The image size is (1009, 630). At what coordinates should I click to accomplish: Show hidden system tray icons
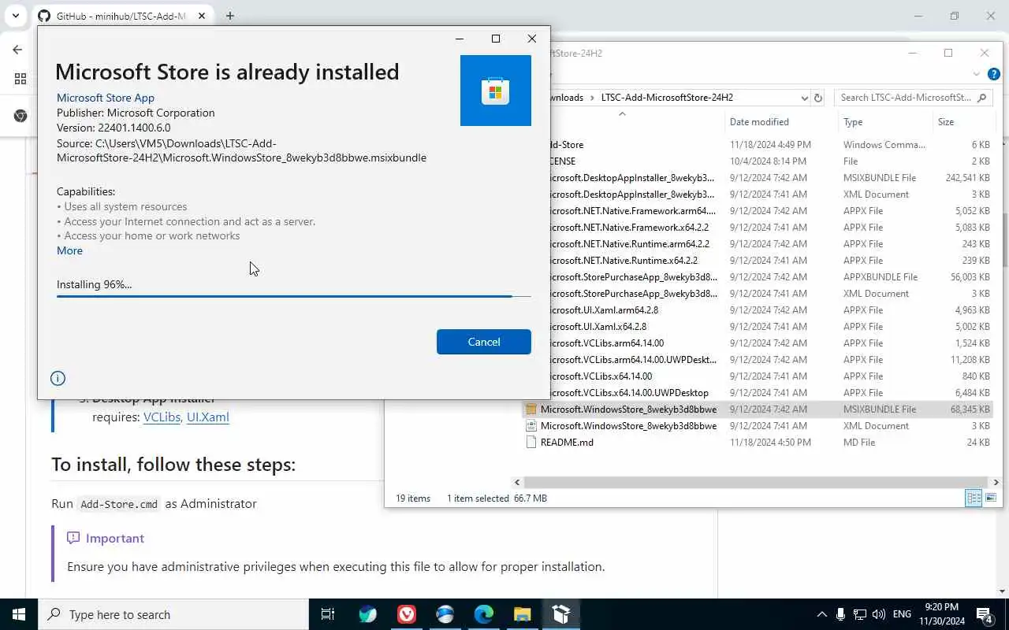pyautogui.click(x=821, y=614)
